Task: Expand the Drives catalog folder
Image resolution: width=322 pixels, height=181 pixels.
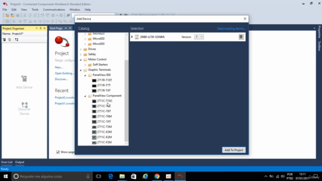Action: (80, 49)
